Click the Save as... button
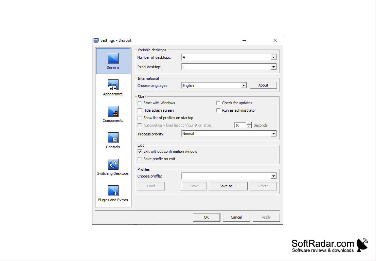Screen dimensions: 376x261 [x=228, y=186]
